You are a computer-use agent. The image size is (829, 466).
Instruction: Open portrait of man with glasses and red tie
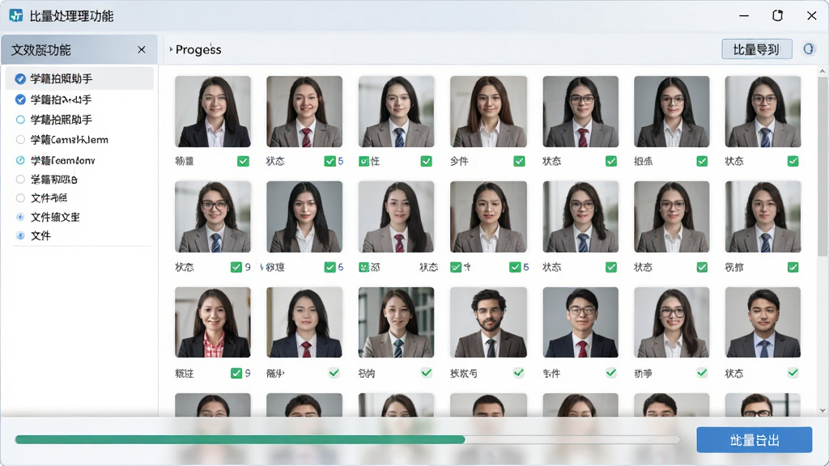580,322
